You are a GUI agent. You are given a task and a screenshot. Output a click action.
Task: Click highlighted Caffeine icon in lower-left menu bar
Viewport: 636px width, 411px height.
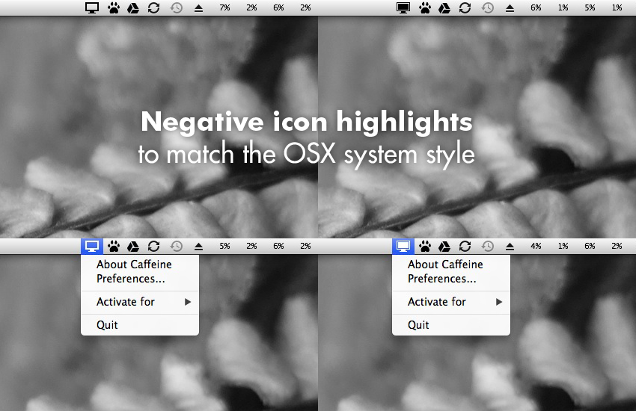pyautogui.click(x=92, y=246)
